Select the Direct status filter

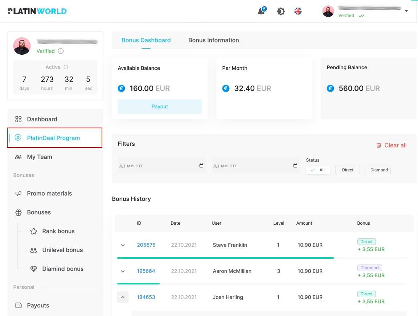tap(347, 170)
